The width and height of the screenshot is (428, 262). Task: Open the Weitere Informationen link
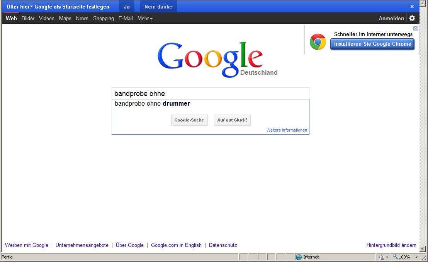[x=287, y=130]
